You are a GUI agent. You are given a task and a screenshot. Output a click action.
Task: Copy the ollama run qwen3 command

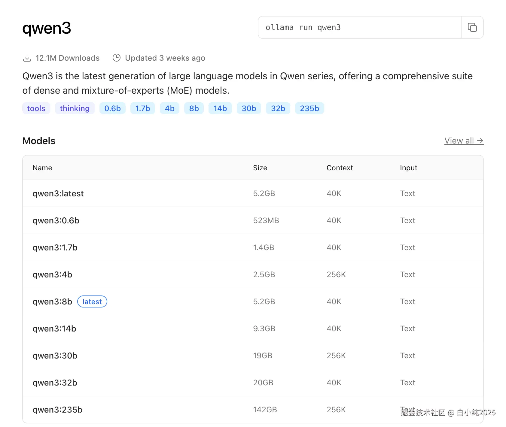point(472,27)
